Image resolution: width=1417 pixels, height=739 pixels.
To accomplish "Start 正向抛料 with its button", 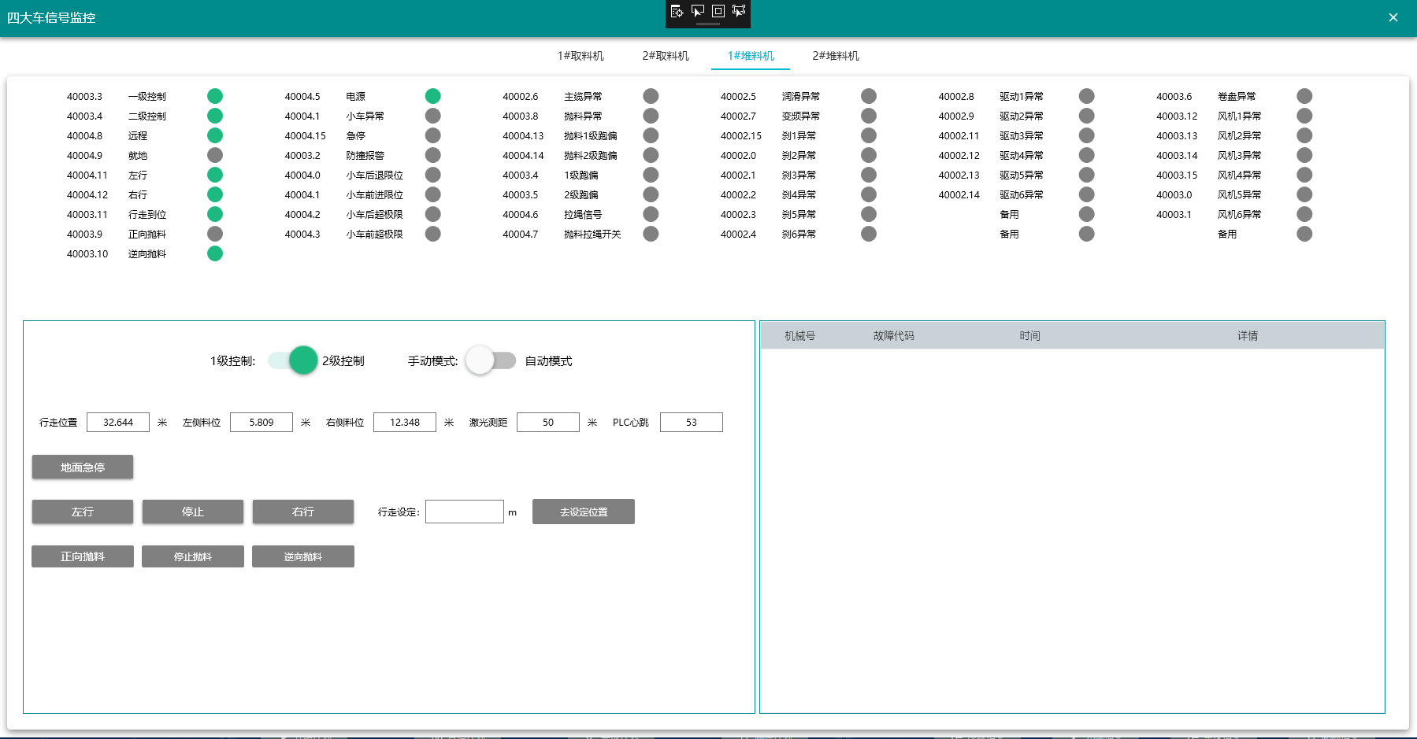I will [x=83, y=556].
